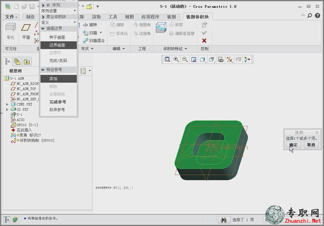Click the 倒圆角 round tool

coord(142,25)
